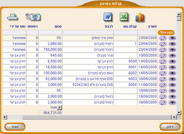The height and width of the screenshot is (134, 184).
Task: View receipt 6002 with eye icon
Action: pos(172,73)
